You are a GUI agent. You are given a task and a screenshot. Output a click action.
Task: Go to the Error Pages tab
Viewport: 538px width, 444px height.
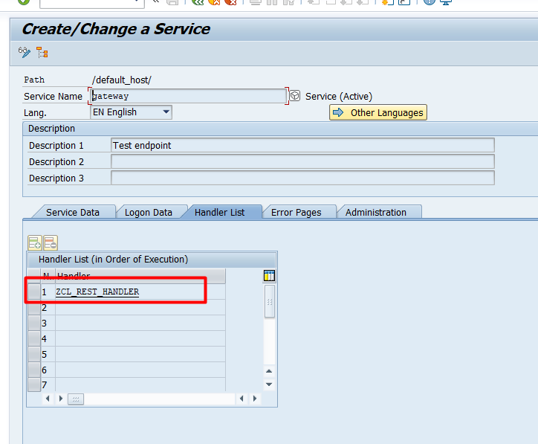296,212
